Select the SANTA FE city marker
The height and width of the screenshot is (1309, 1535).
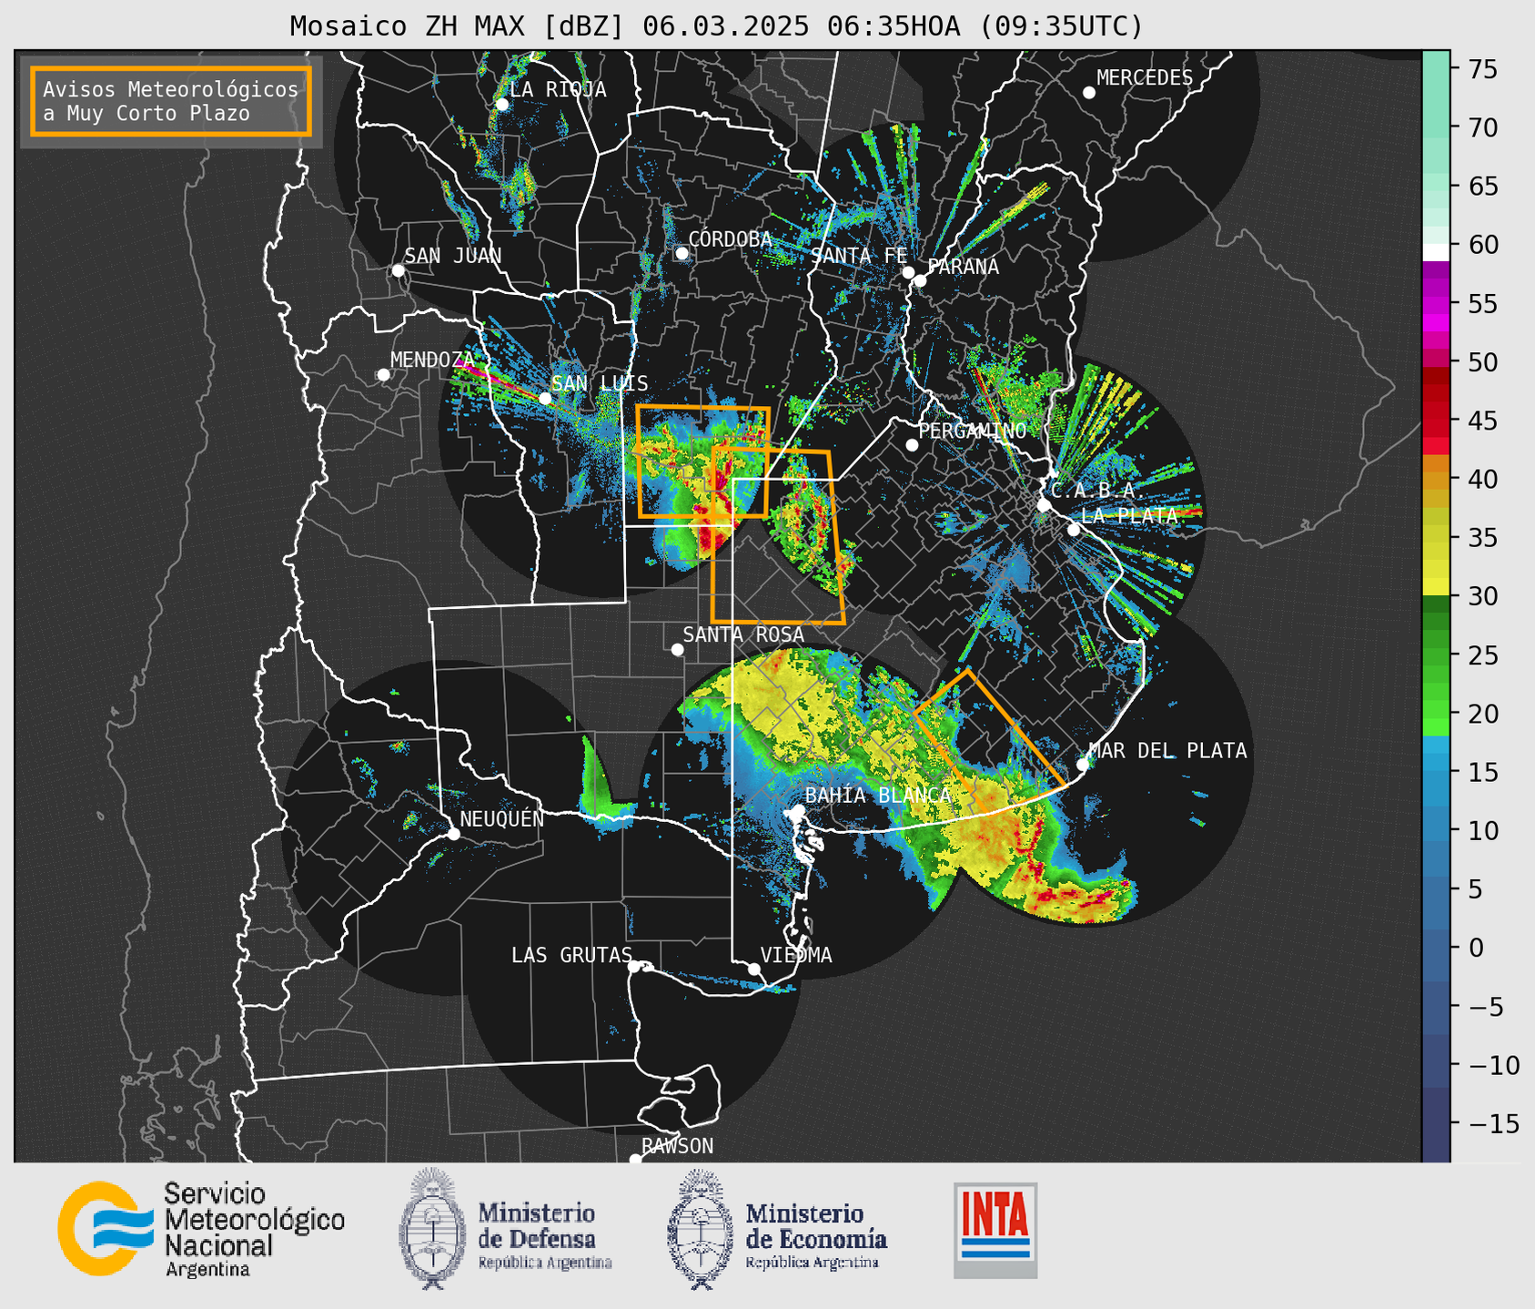point(908,272)
